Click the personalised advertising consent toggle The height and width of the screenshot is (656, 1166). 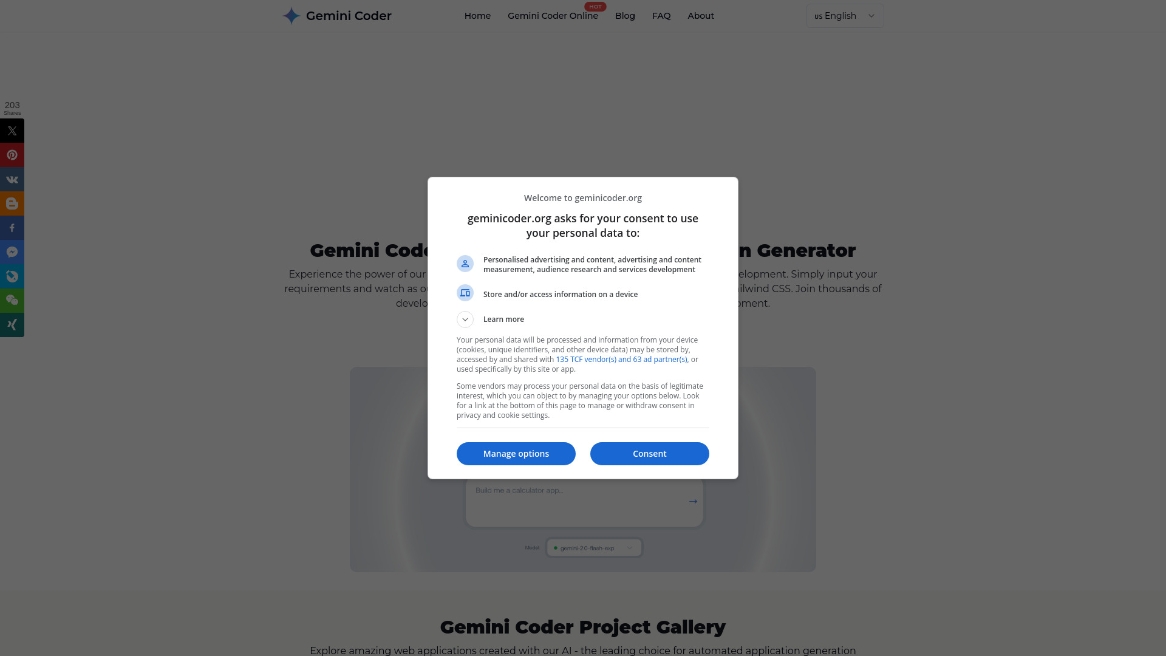(465, 264)
